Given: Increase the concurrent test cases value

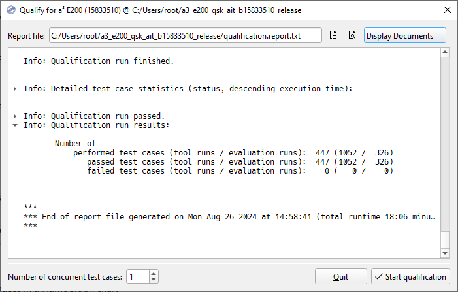Looking at the screenshot, I should tap(154, 273).
